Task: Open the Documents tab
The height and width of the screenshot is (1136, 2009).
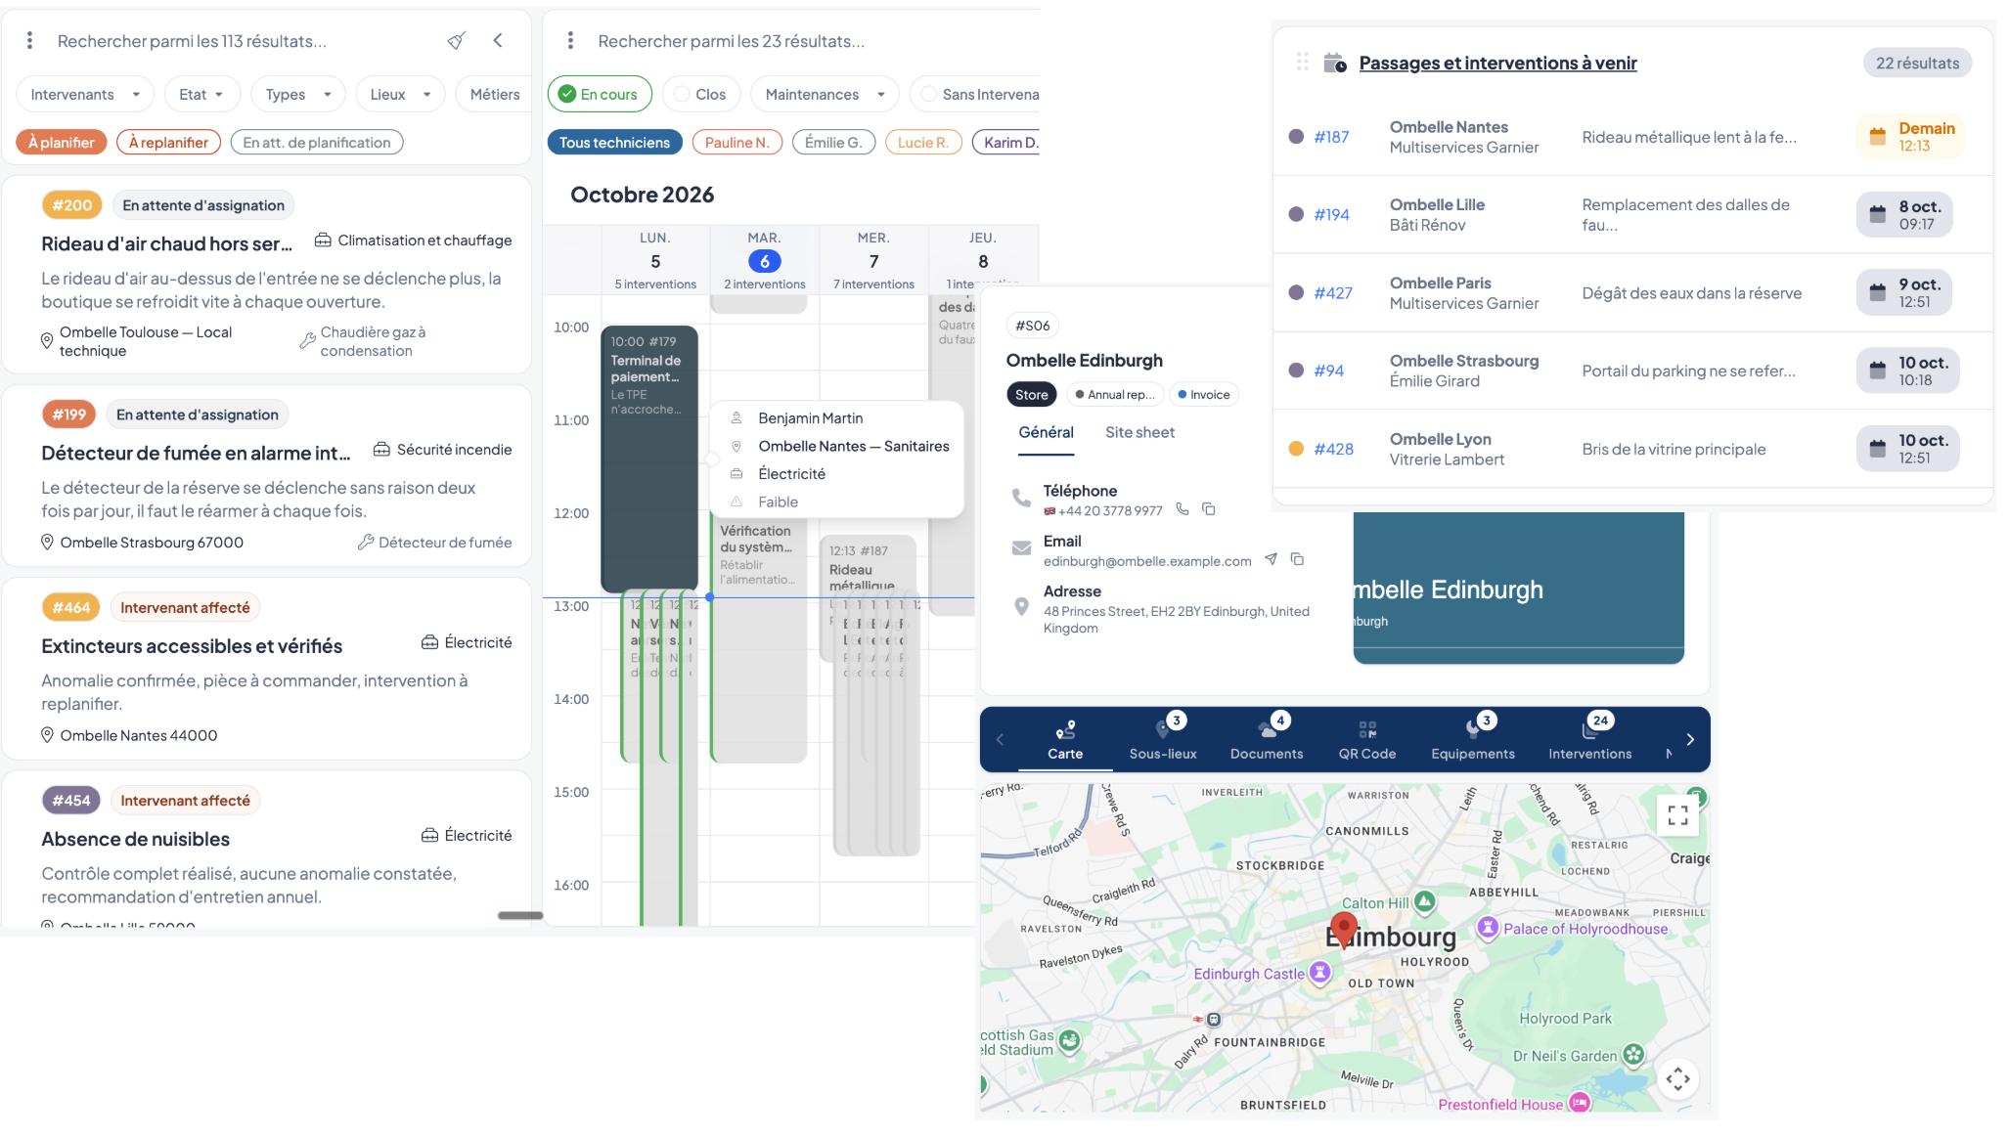Action: [1267, 739]
